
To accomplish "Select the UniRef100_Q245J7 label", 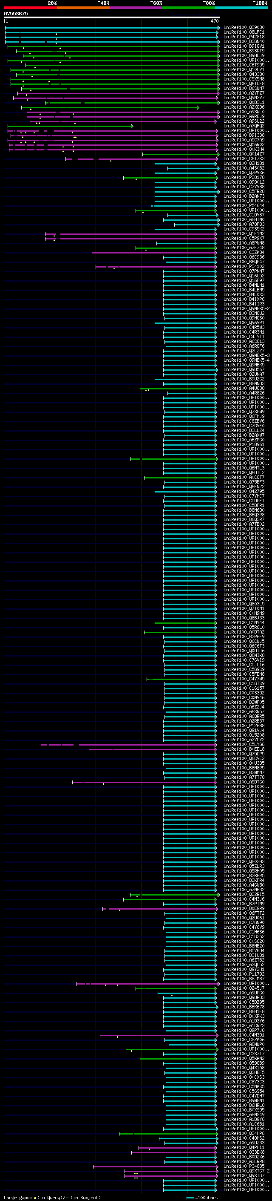I will (x=244, y=988).
